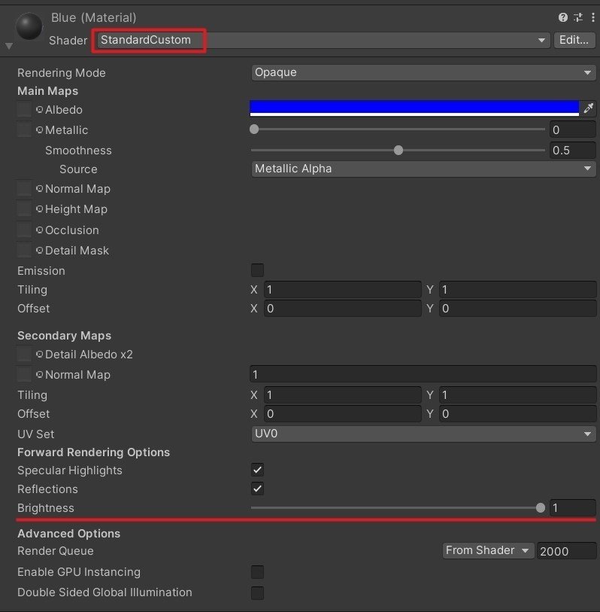
Task: Select Secondary Maps Normal Map texture slot
Action: tap(24, 374)
